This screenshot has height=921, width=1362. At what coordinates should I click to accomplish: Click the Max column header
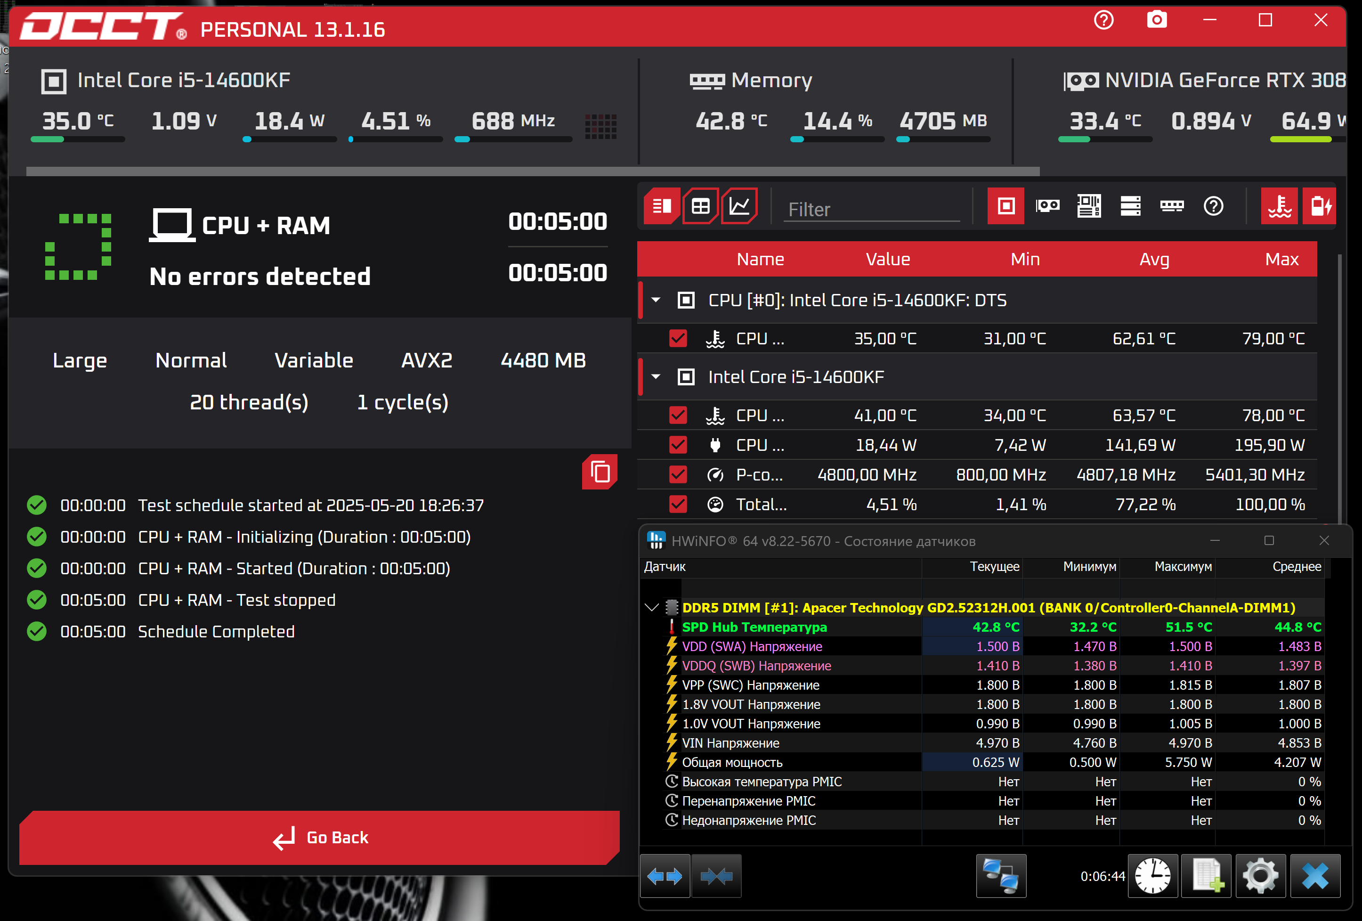(1281, 259)
